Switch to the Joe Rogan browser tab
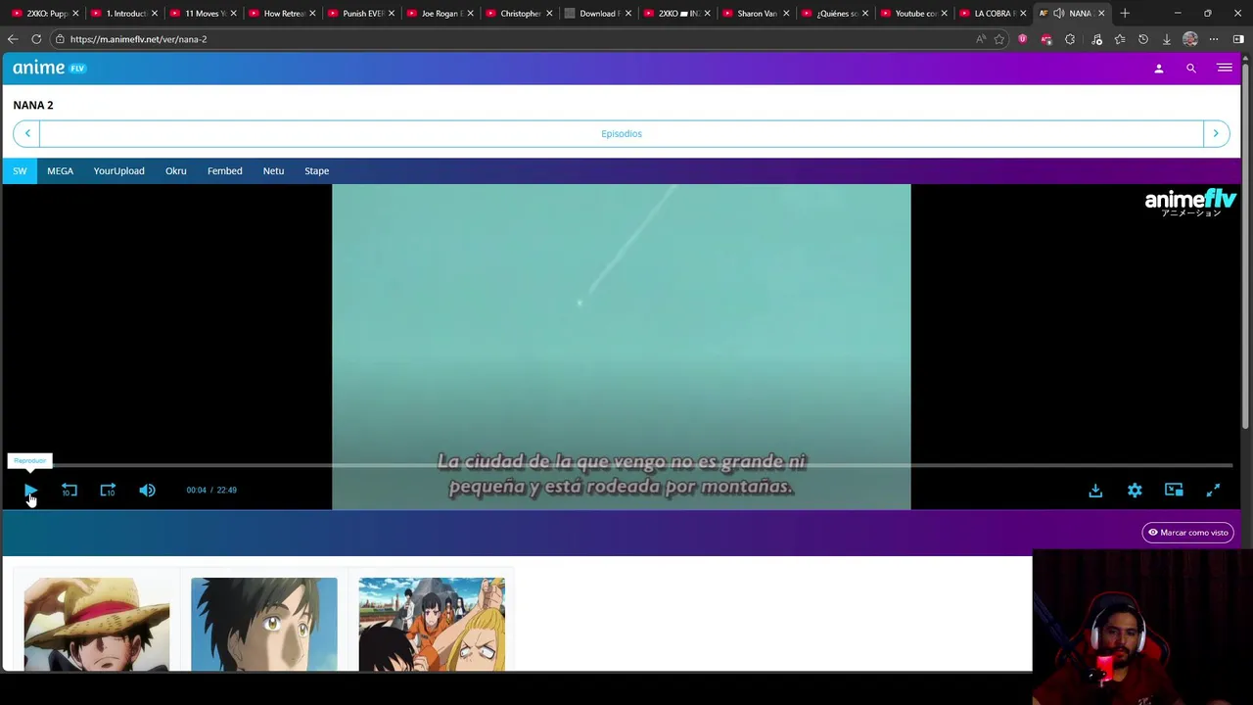Viewport: 1253px width, 705px height. click(441, 13)
